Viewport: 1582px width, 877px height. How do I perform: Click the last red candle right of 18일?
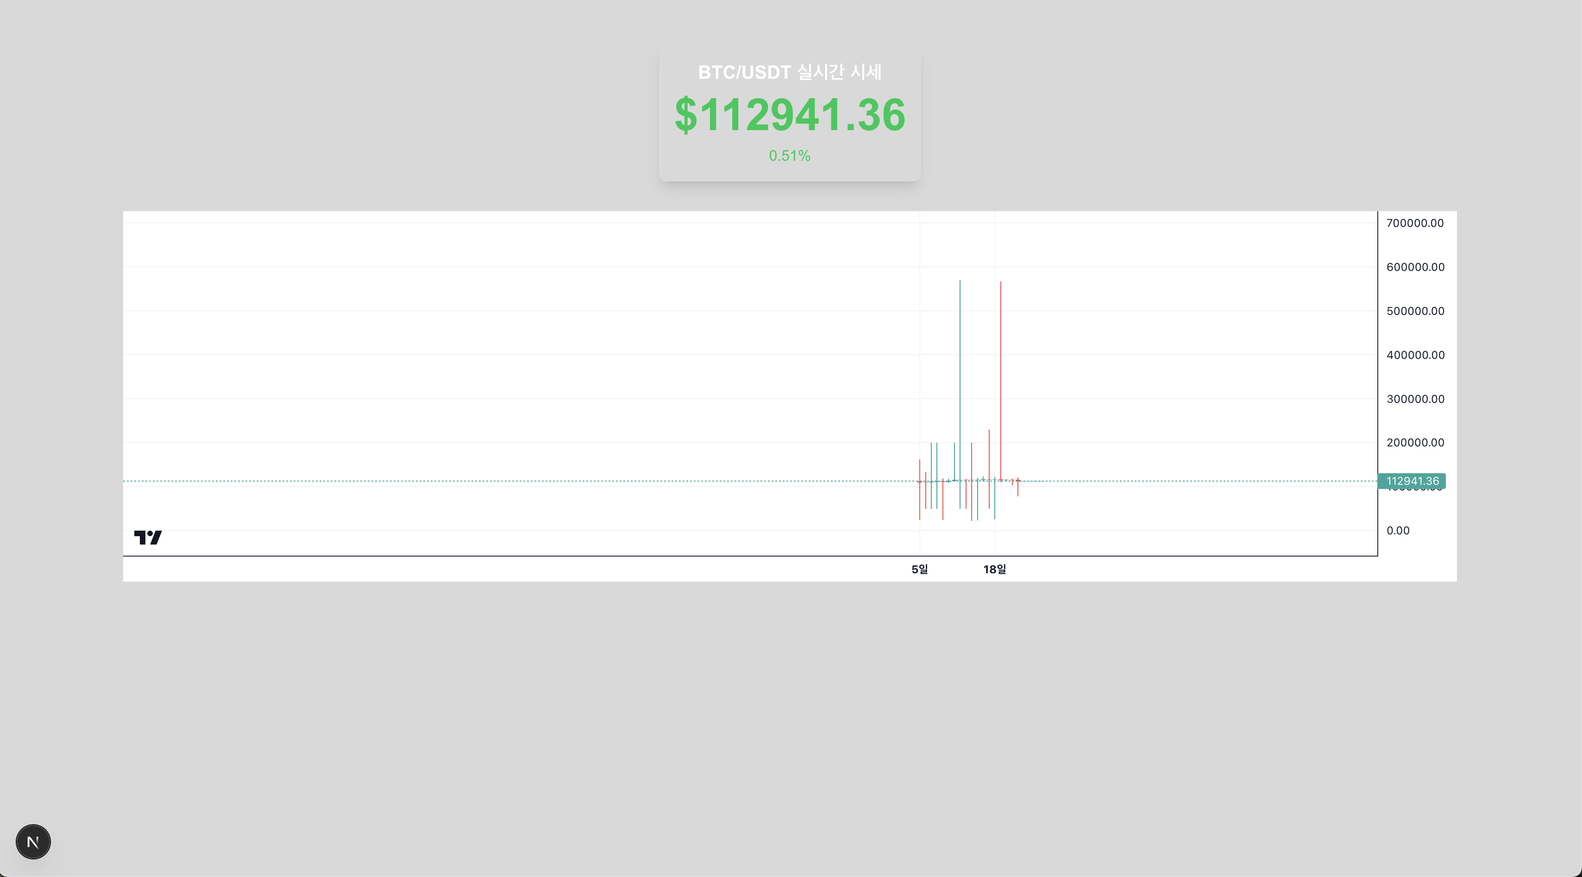click(1017, 488)
